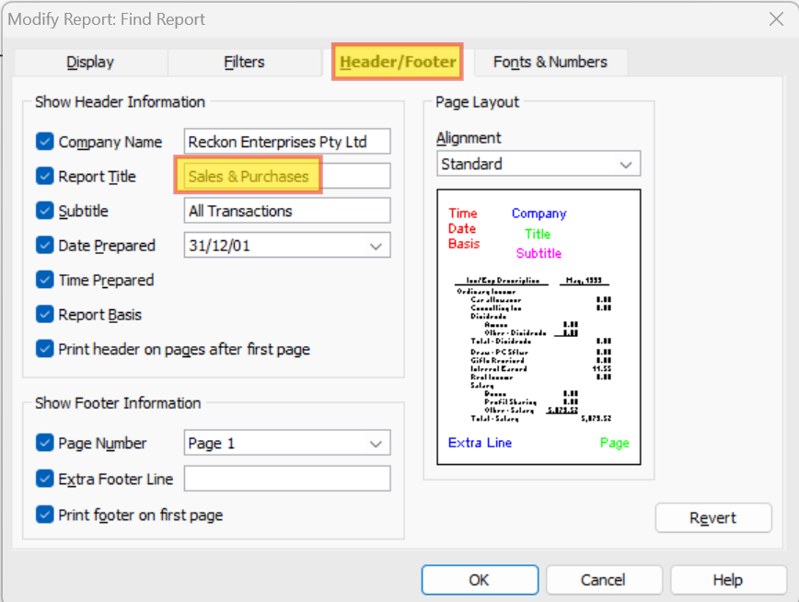799x602 pixels.
Task: Confirm changes with the OK button
Action: tap(480, 580)
